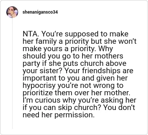
Task: Click the line 'important to you and given her'
Action: pos(75,78)
